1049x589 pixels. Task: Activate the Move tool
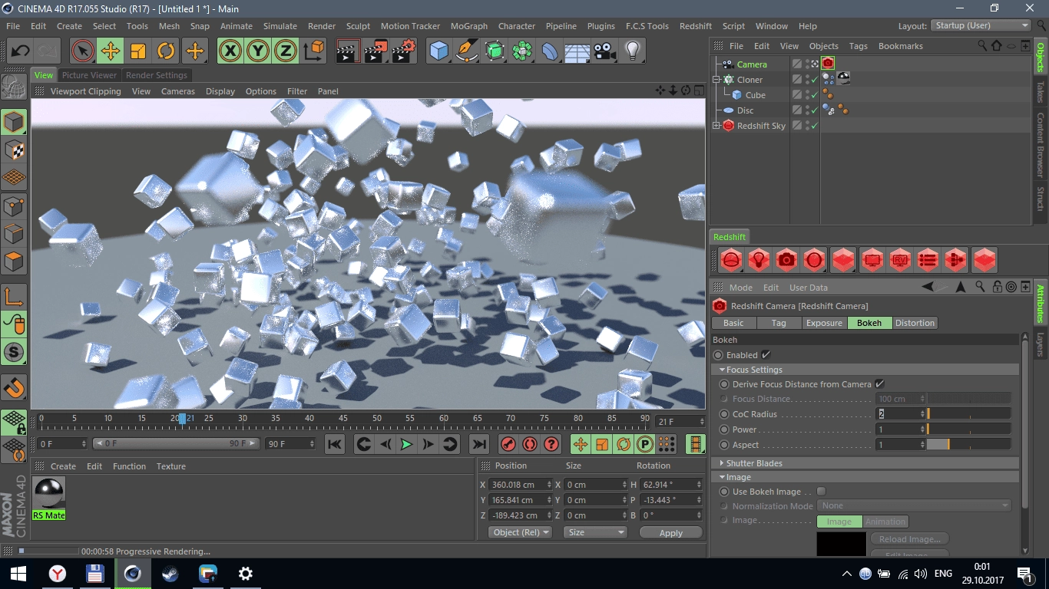[111, 51]
